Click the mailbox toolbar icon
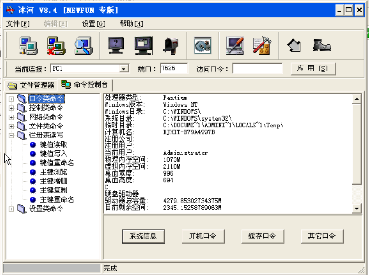 pos(171,46)
